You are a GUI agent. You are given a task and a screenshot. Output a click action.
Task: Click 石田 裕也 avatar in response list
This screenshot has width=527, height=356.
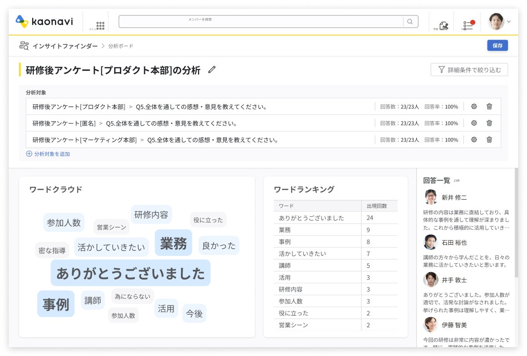click(431, 242)
